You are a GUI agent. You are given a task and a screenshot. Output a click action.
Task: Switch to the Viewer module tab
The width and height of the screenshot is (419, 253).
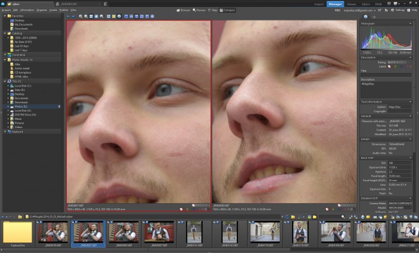[351, 4]
